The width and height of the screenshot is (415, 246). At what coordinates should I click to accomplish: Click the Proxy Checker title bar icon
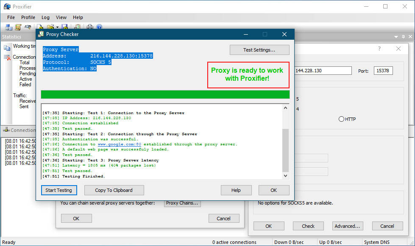(x=41, y=34)
